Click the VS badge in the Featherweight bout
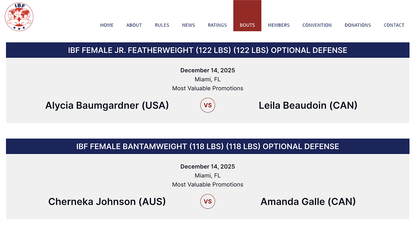Viewport: 419px width, 225px height. [x=208, y=105]
